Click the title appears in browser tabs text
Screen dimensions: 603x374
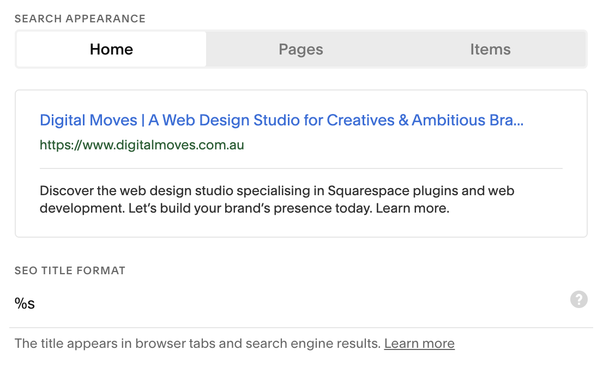click(198, 343)
